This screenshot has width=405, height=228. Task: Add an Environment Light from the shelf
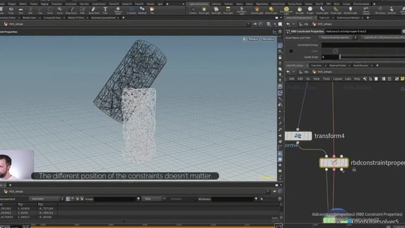(286, 11)
